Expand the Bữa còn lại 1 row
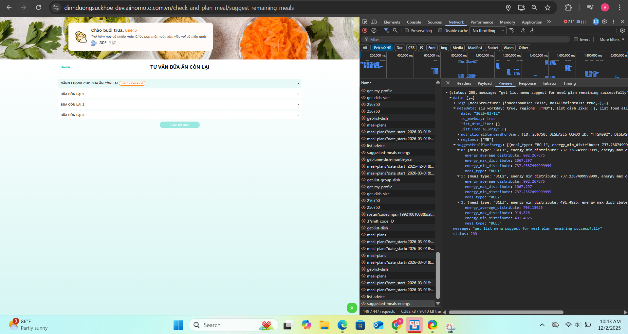Viewport: 628px width, 334px height. pyautogui.click(x=179, y=94)
